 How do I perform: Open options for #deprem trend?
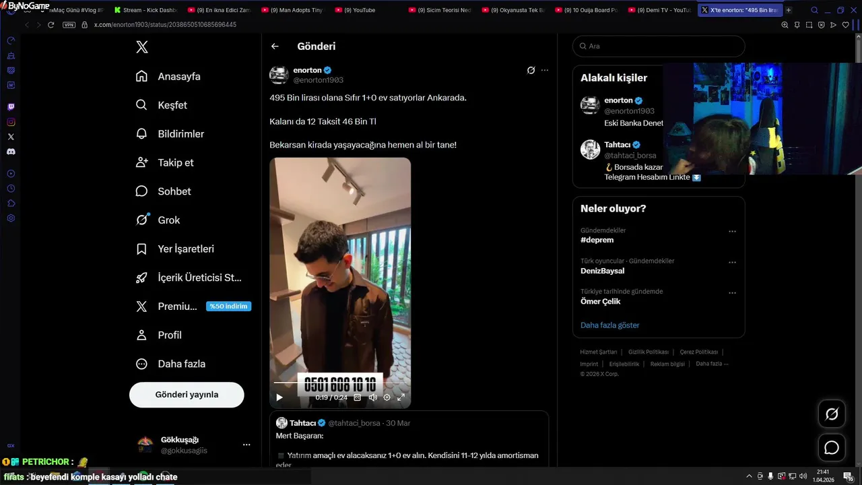click(x=732, y=232)
